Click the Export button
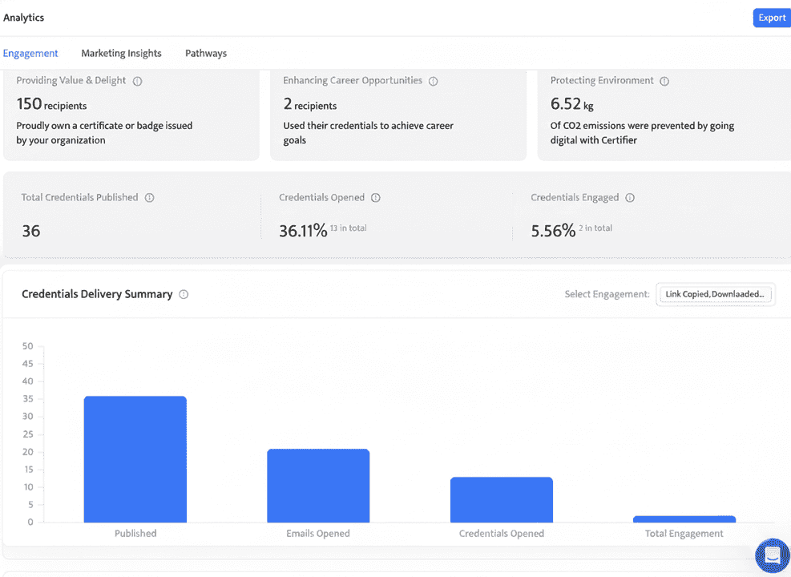The height and width of the screenshot is (577, 791). tap(771, 17)
